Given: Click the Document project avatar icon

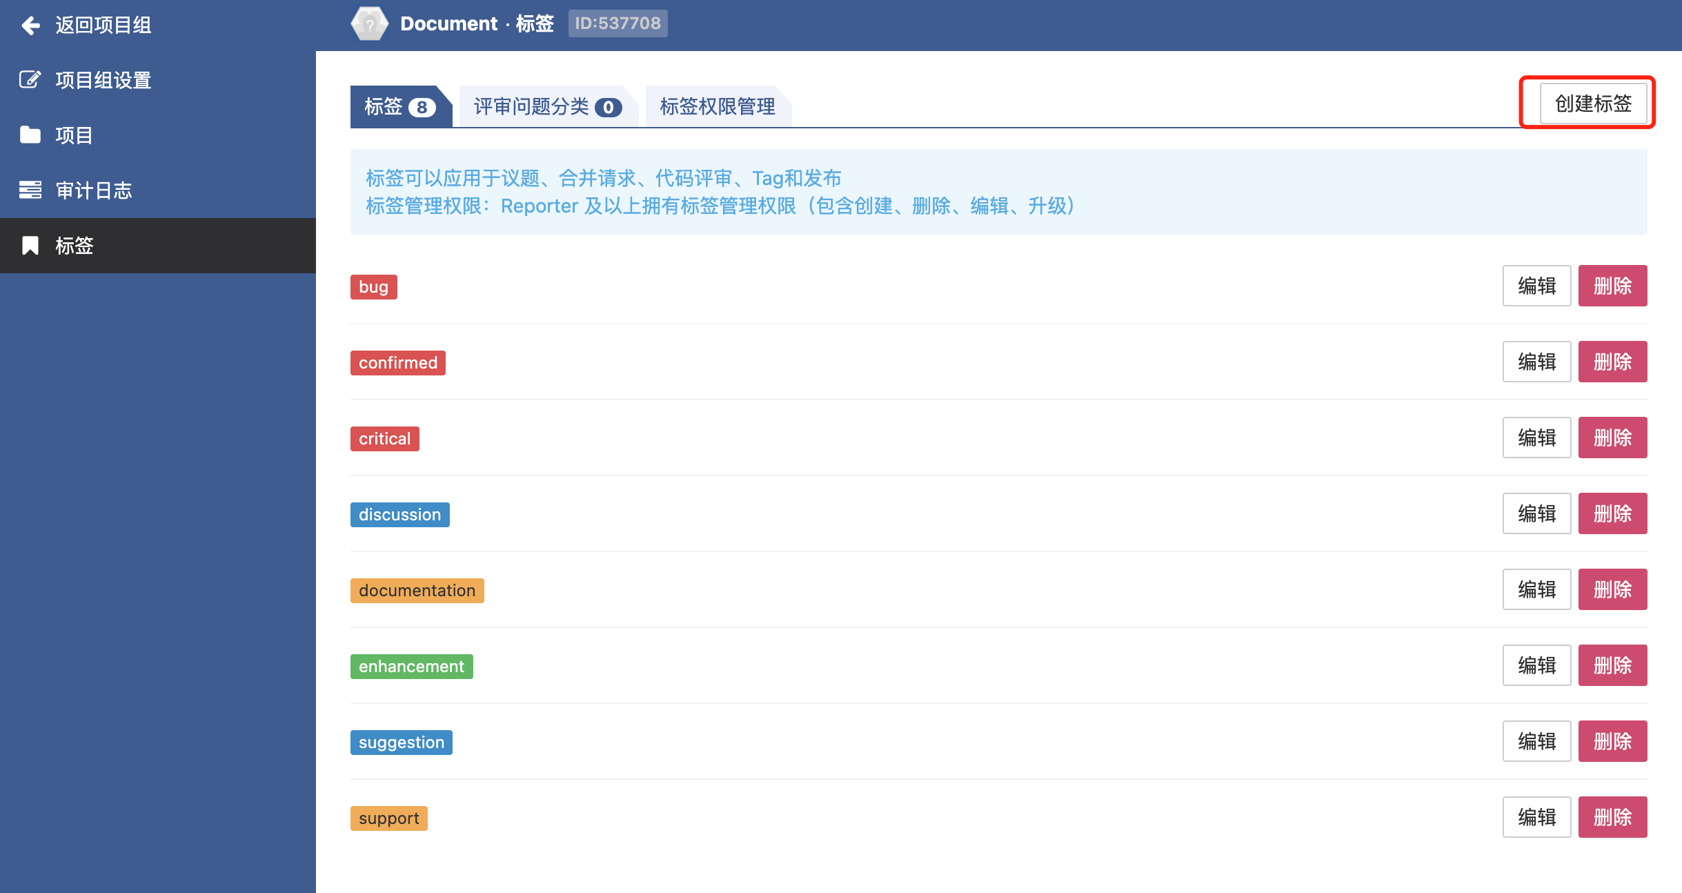Looking at the screenshot, I should [x=369, y=24].
